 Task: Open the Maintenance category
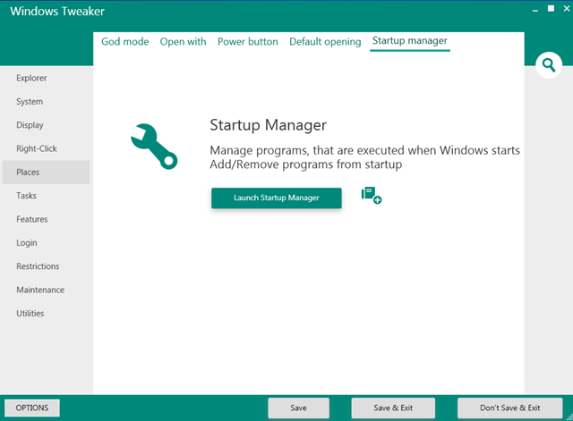(46, 290)
